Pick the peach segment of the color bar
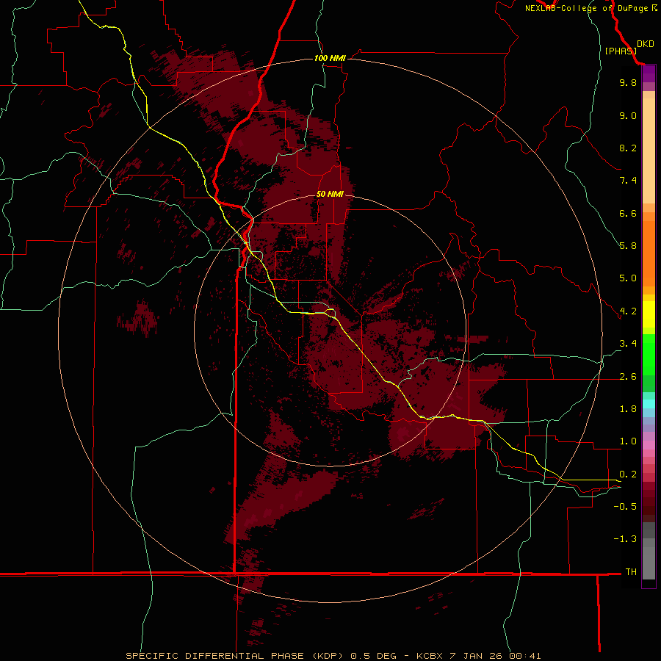The image size is (661, 661). pyautogui.click(x=649, y=151)
